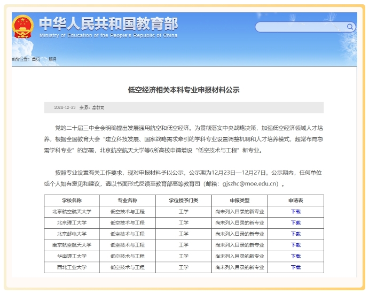369x294 pixels.
Task: Click the source text 来源：高教司
Action: (x=92, y=107)
